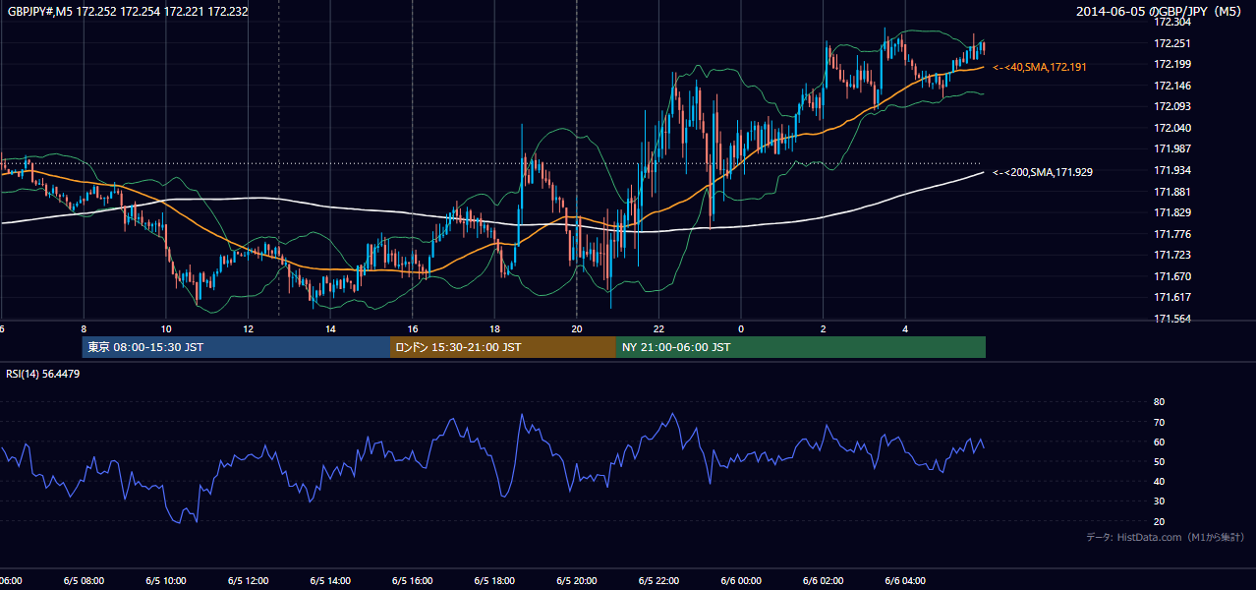
Task: Click hour 22 tick on the price chart axis
Action: pyautogui.click(x=658, y=328)
